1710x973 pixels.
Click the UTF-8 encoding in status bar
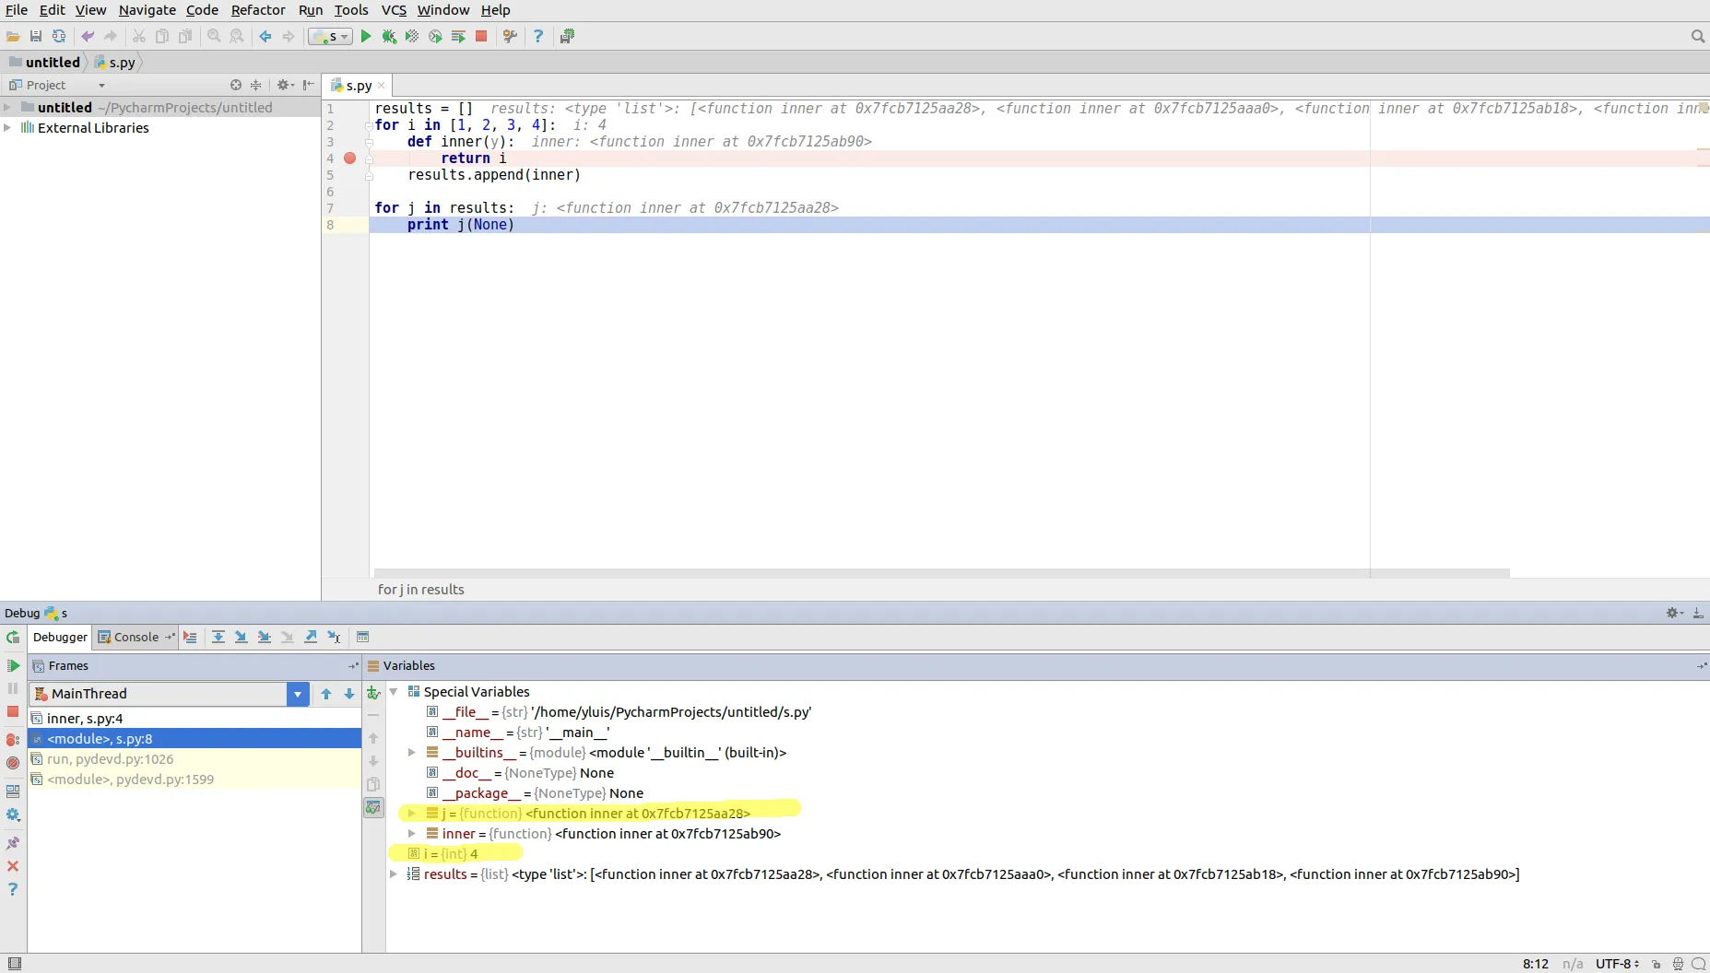tap(1617, 964)
